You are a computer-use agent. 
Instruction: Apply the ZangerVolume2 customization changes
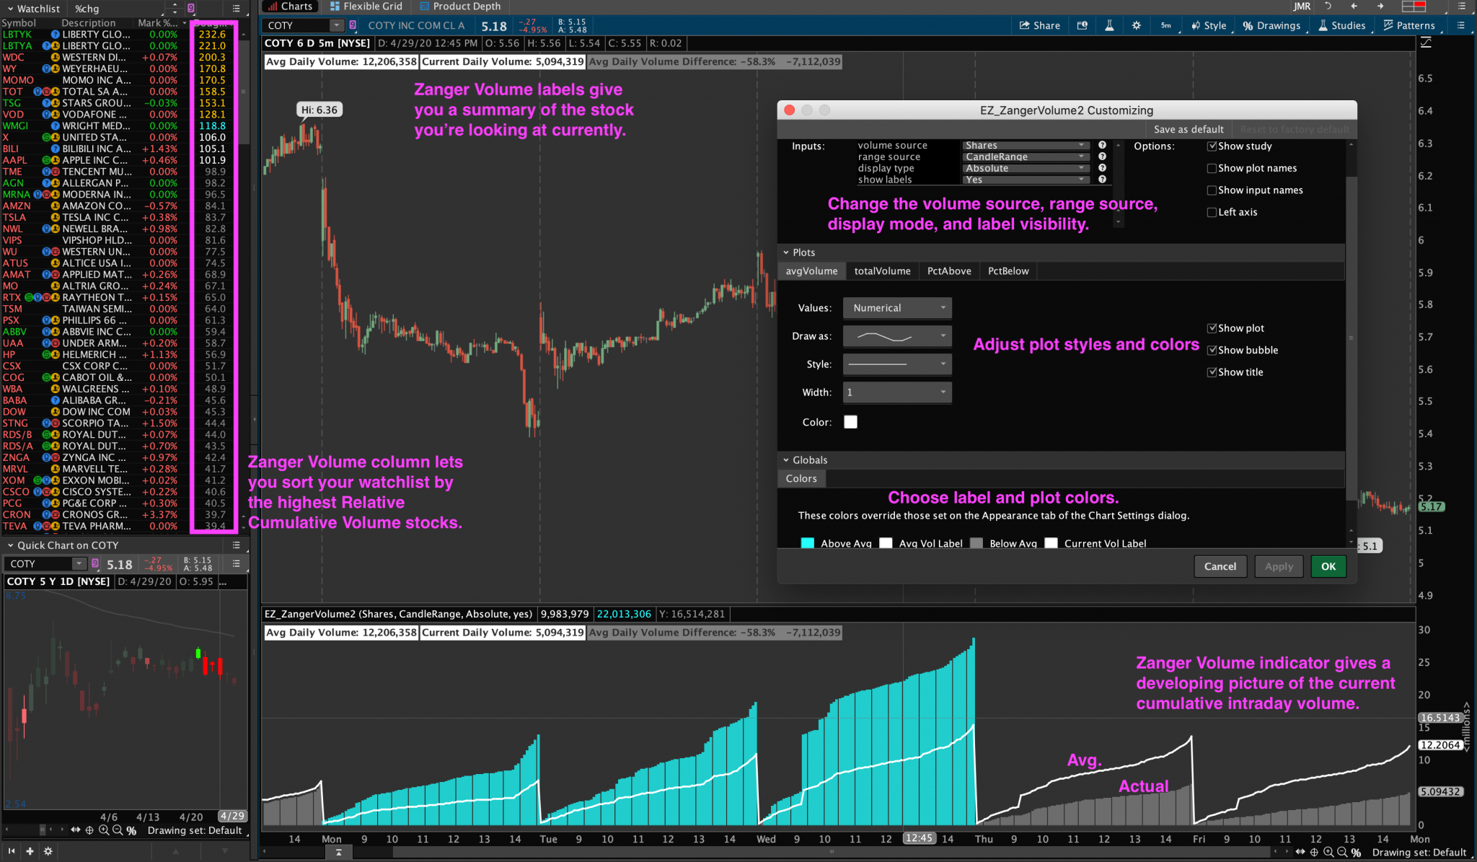pyautogui.click(x=1278, y=566)
